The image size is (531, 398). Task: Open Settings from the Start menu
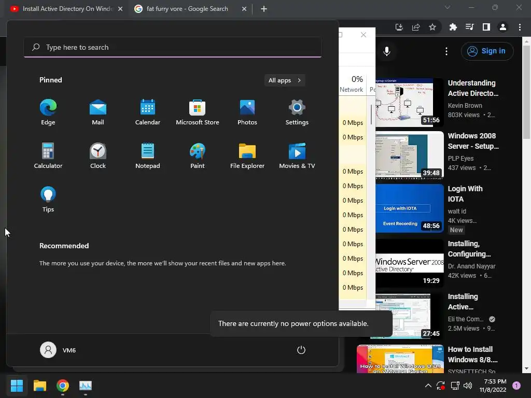point(297,112)
